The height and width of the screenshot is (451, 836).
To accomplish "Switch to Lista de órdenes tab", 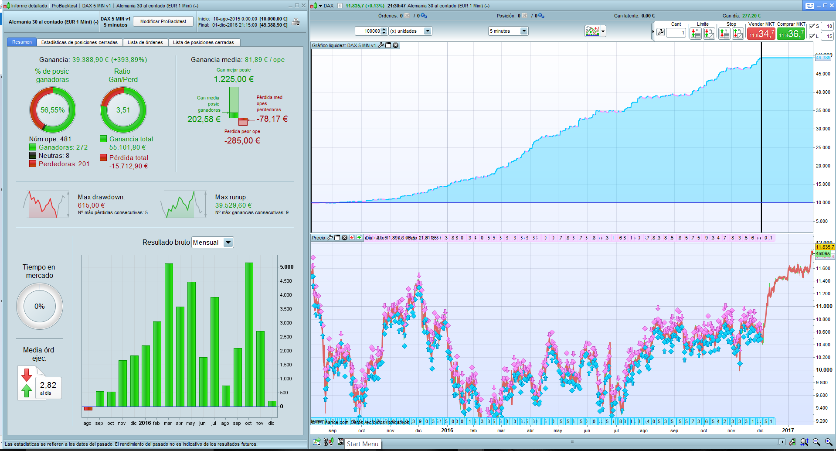I will coord(145,42).
